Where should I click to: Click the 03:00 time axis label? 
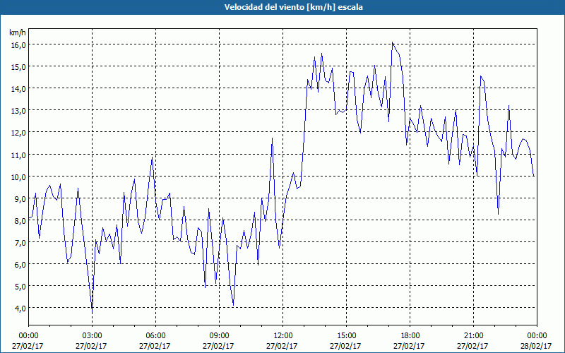coord(92,336)
